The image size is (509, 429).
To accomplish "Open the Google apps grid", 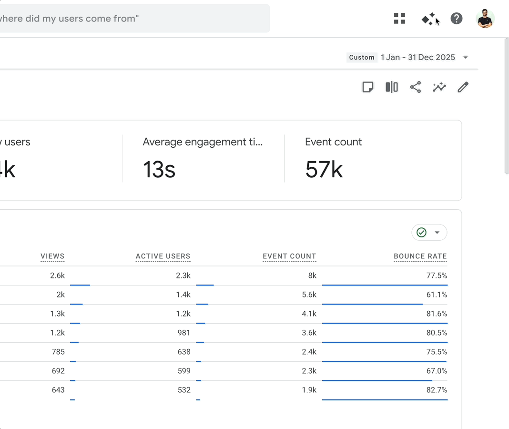I will pyautogui.click(x=399, y=19).
